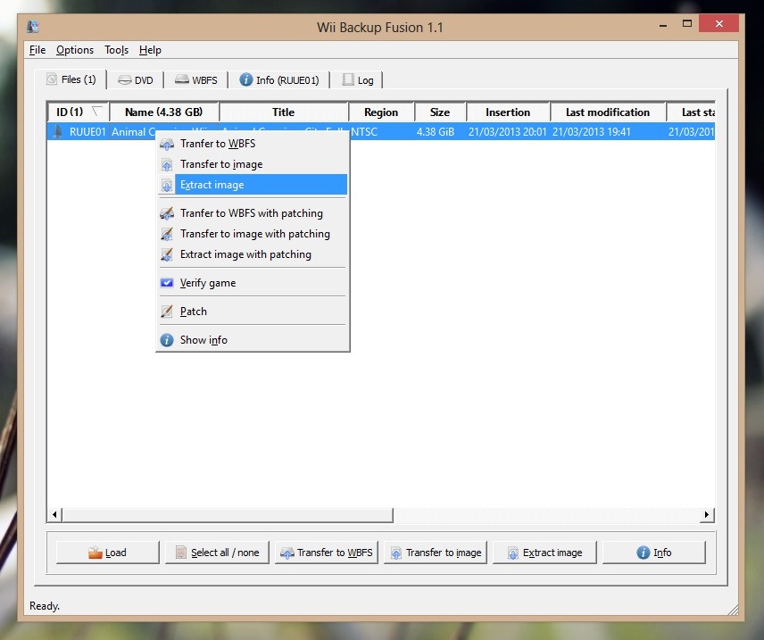Minimize the Wii Backup Fusion window
The image size is (764, 640).
(663, 24)
